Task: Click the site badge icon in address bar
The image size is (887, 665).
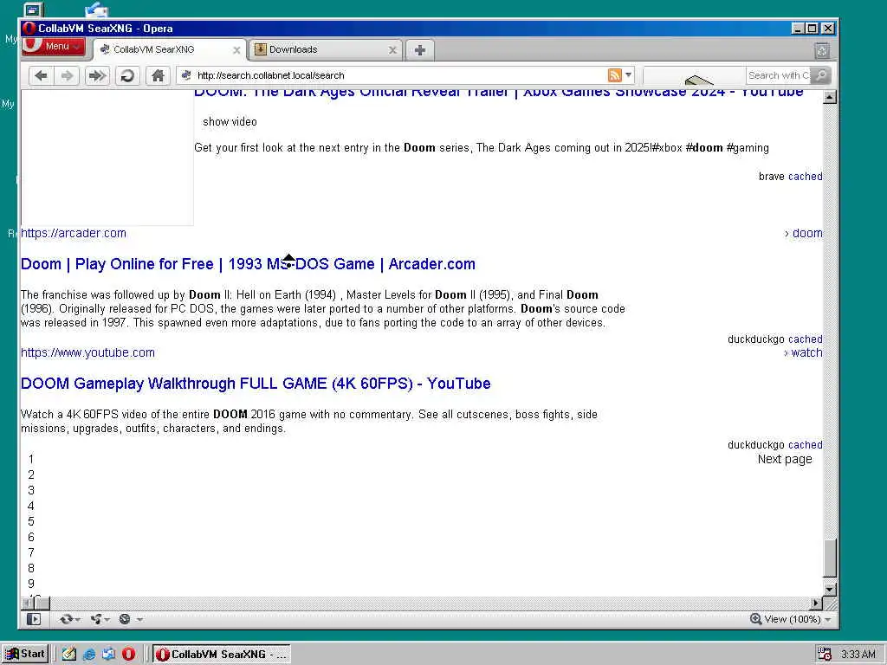Action: click(x=186, y=75)
